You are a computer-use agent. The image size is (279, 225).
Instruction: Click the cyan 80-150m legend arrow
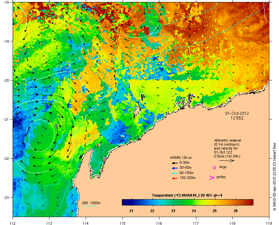(175, 173)
